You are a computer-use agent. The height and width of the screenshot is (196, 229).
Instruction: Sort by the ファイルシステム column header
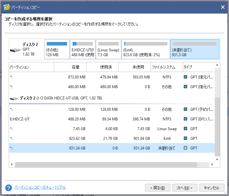pyautogui.click(x=167, y=67)
